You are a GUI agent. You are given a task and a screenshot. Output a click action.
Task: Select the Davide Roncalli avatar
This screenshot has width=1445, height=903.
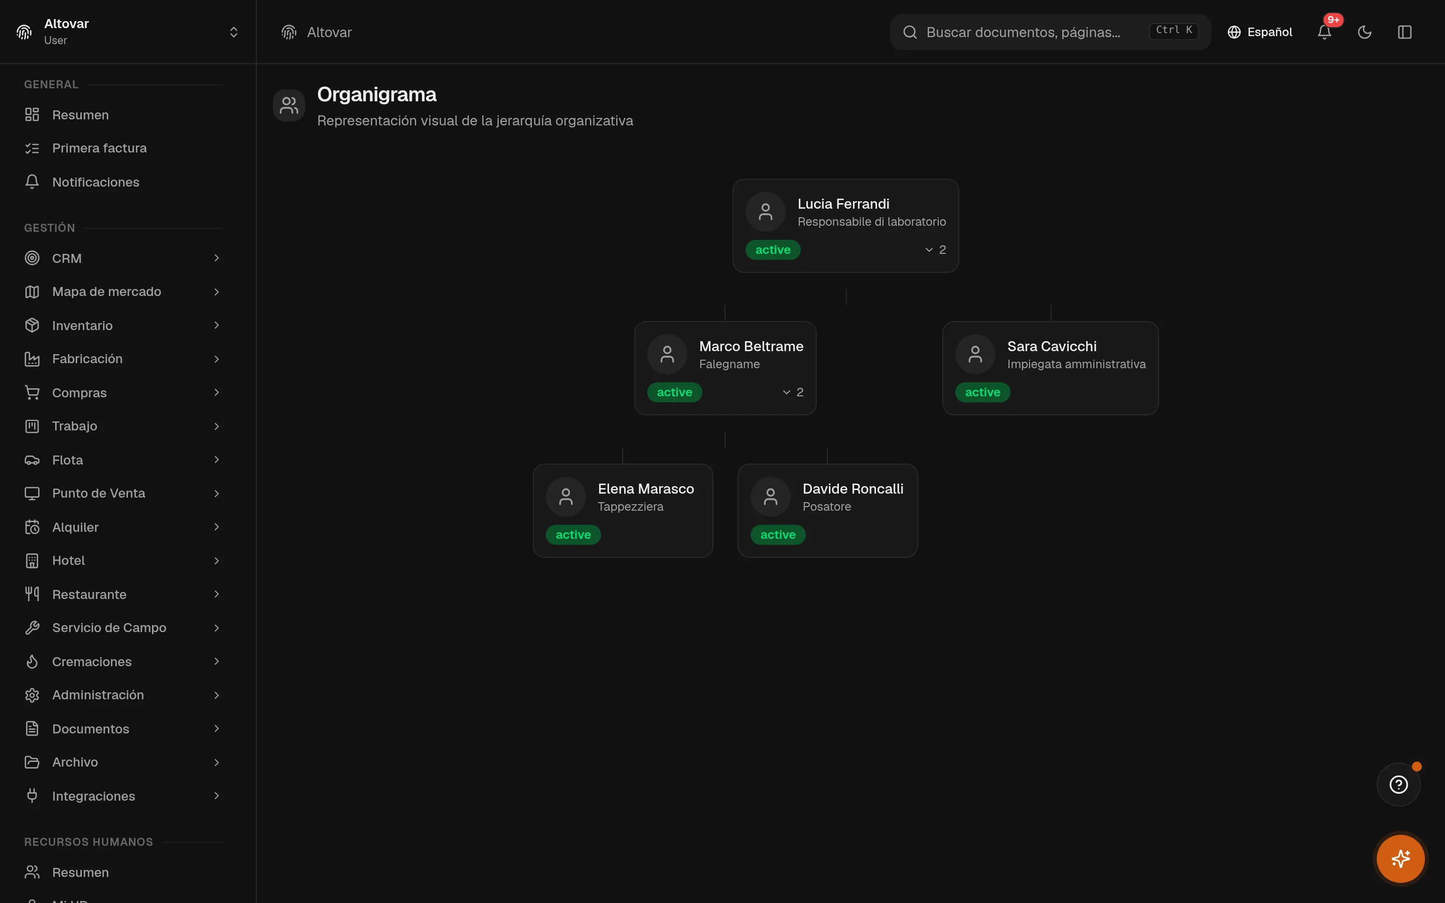click(770, 497)
